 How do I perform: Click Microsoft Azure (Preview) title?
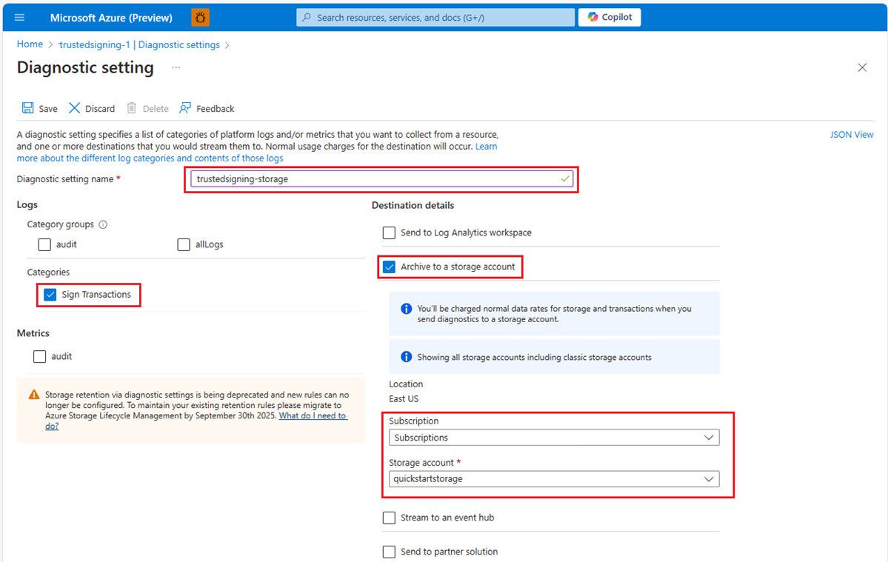pyautogui.click(x=111, y=18)
